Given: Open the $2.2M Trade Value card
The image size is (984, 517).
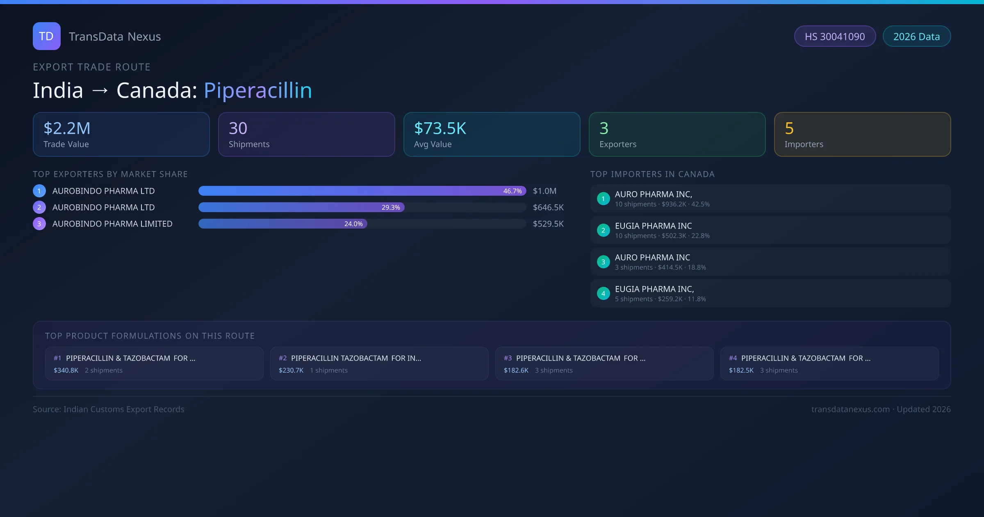Looking at the screenshot, I should coord(121,134).
